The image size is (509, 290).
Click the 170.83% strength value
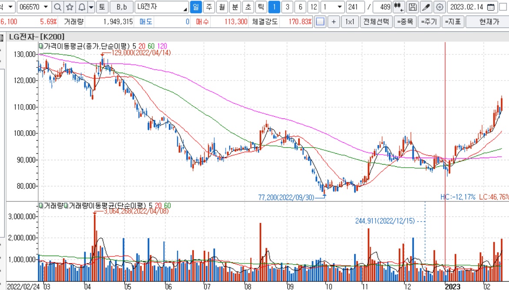pos(300,22)
